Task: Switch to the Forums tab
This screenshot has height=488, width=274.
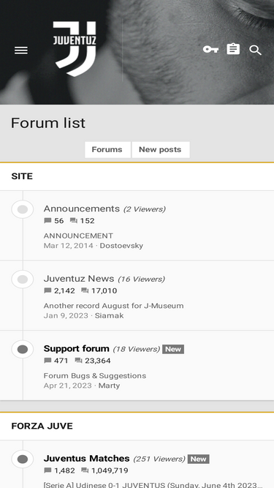Action: click(x=107, y=150)
